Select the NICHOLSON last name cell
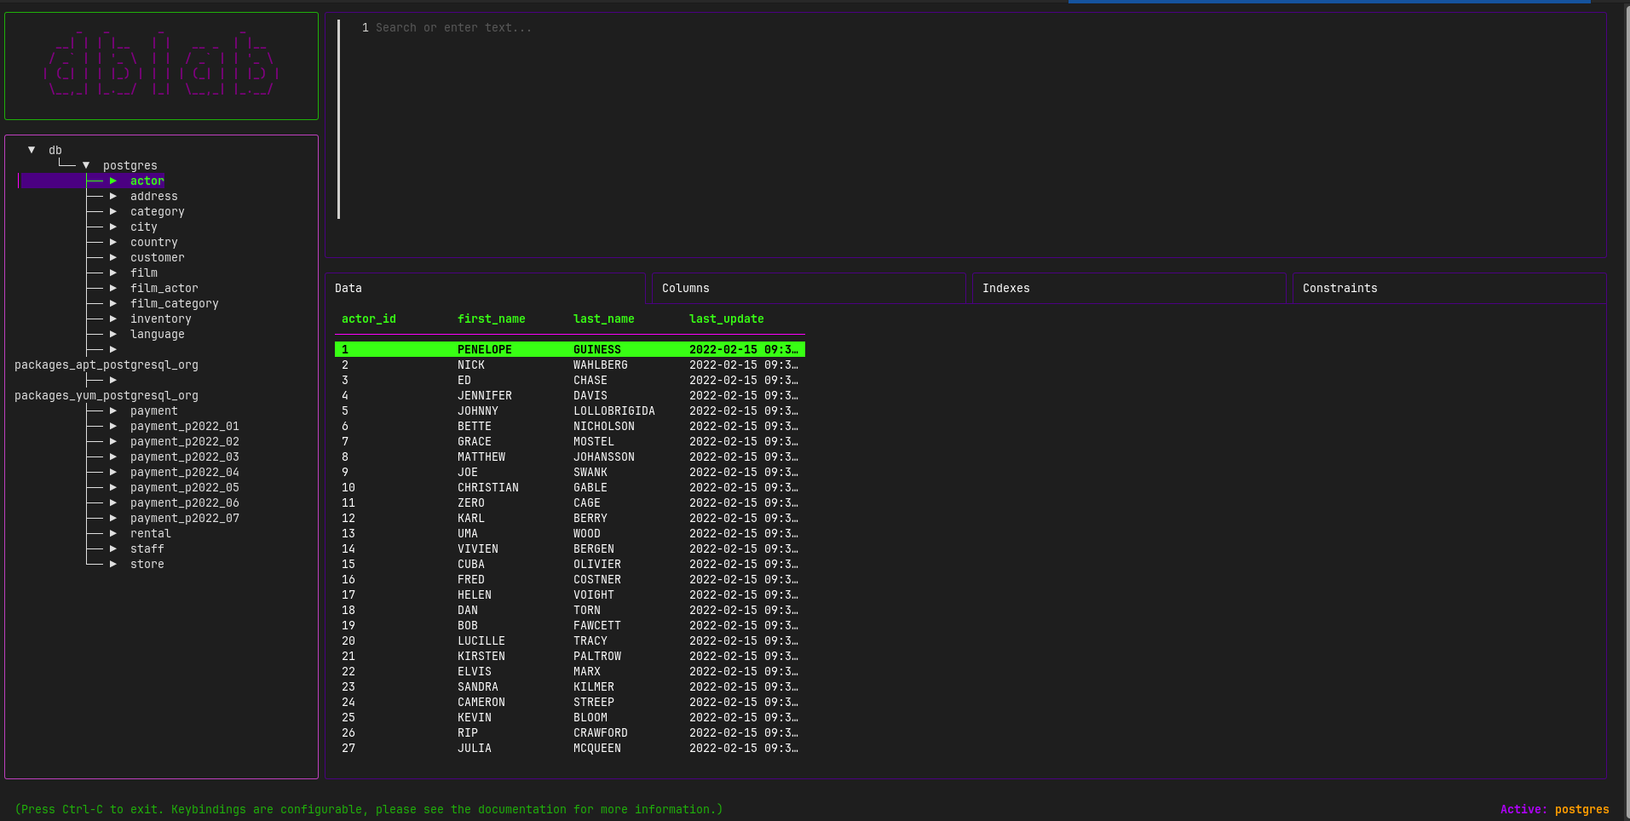 (x=604, y=426)
